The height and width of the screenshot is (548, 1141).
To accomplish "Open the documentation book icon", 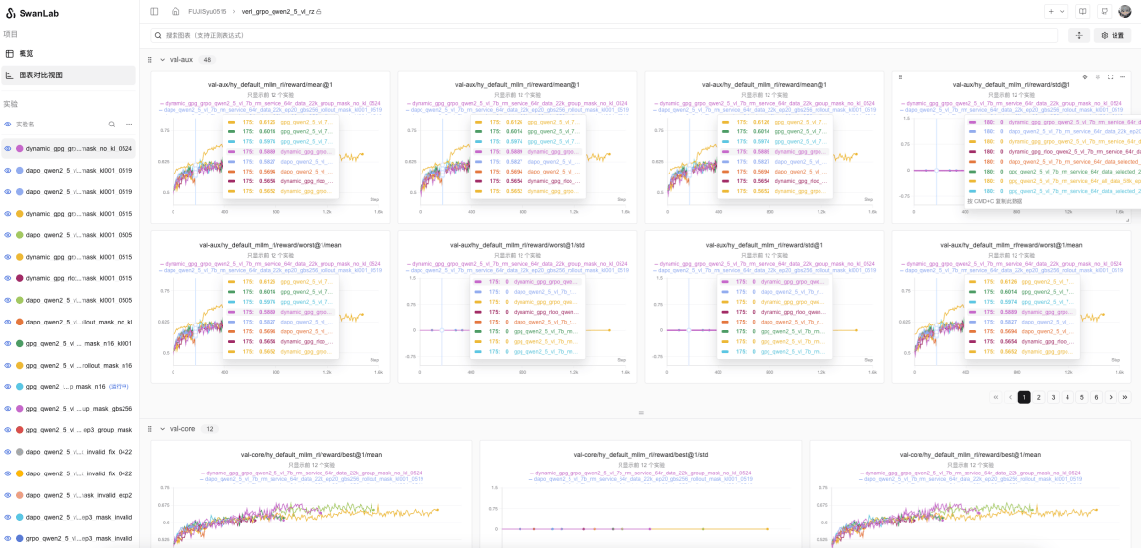I will pos(1083,11).
